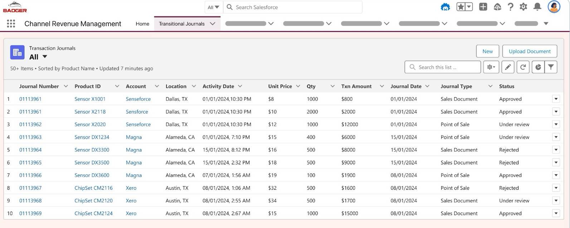The image size is (570, 228).
Task: Click the $34 unit price cell
Action: [x=272, y=201]
